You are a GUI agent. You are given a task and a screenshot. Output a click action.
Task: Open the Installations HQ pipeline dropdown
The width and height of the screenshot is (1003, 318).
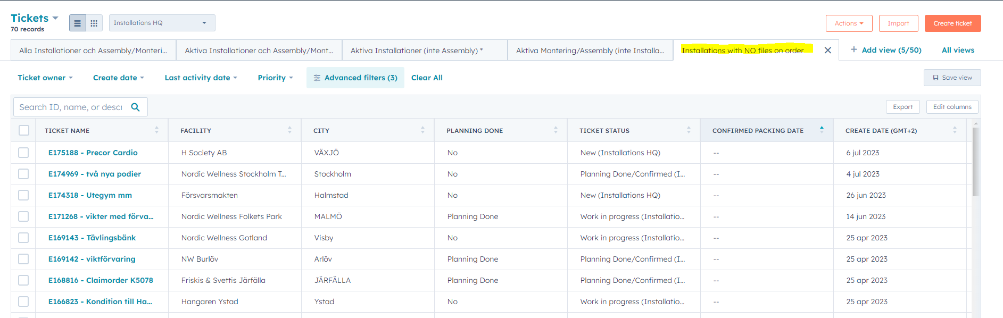pyautogui.click(x=162, y=23)
